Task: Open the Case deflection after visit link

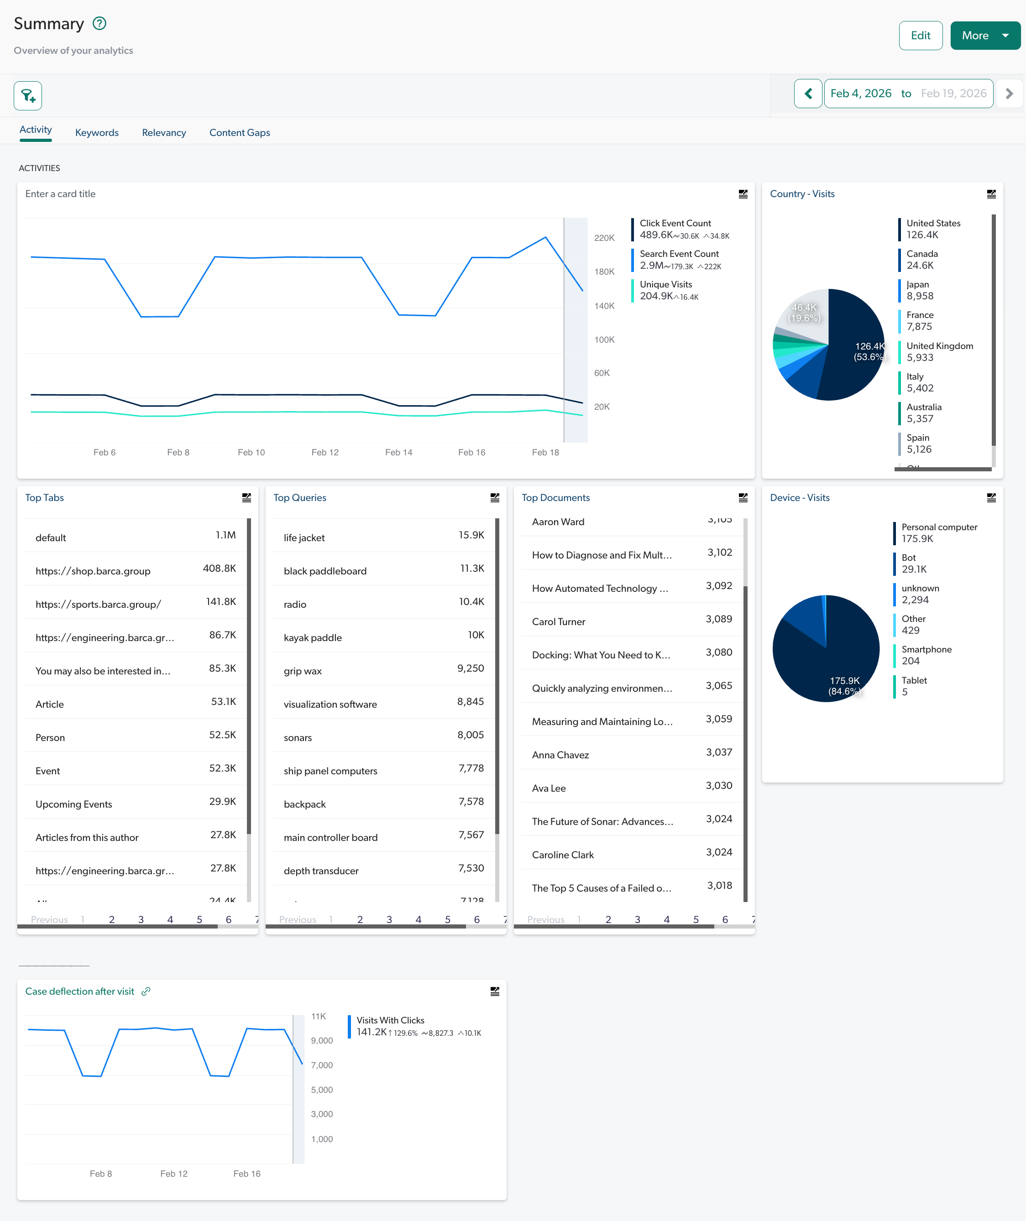Action: pyautogui.click(x=147, y=991)
